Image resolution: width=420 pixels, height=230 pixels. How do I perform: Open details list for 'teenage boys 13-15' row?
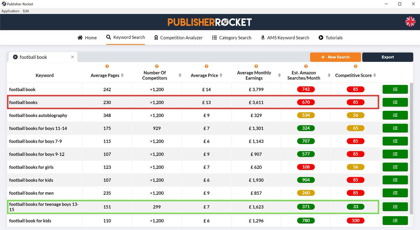[395, 207]
